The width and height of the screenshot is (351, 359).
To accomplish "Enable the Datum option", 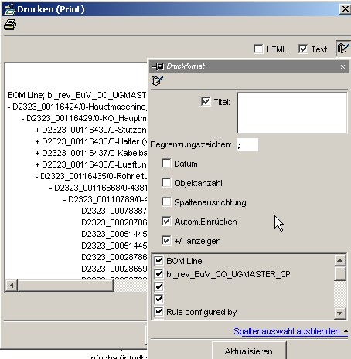I will [166, 164].
